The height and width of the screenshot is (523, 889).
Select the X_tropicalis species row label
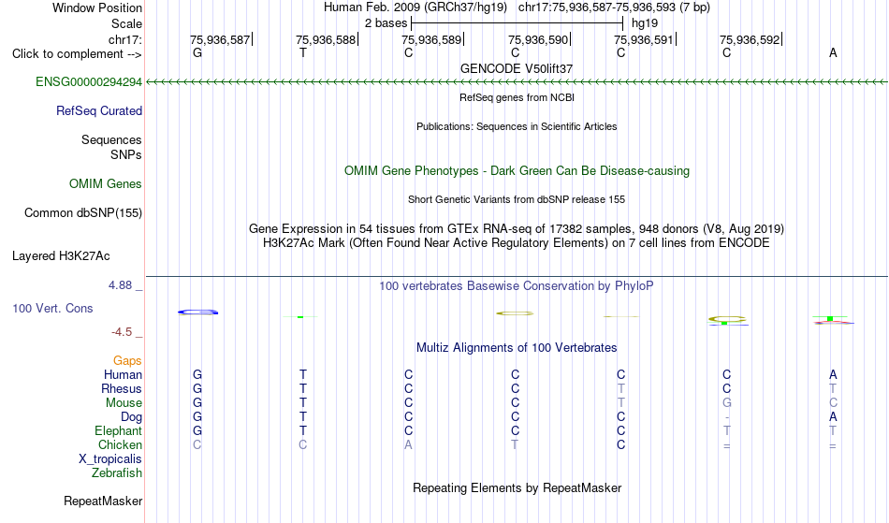coord(110,459)
